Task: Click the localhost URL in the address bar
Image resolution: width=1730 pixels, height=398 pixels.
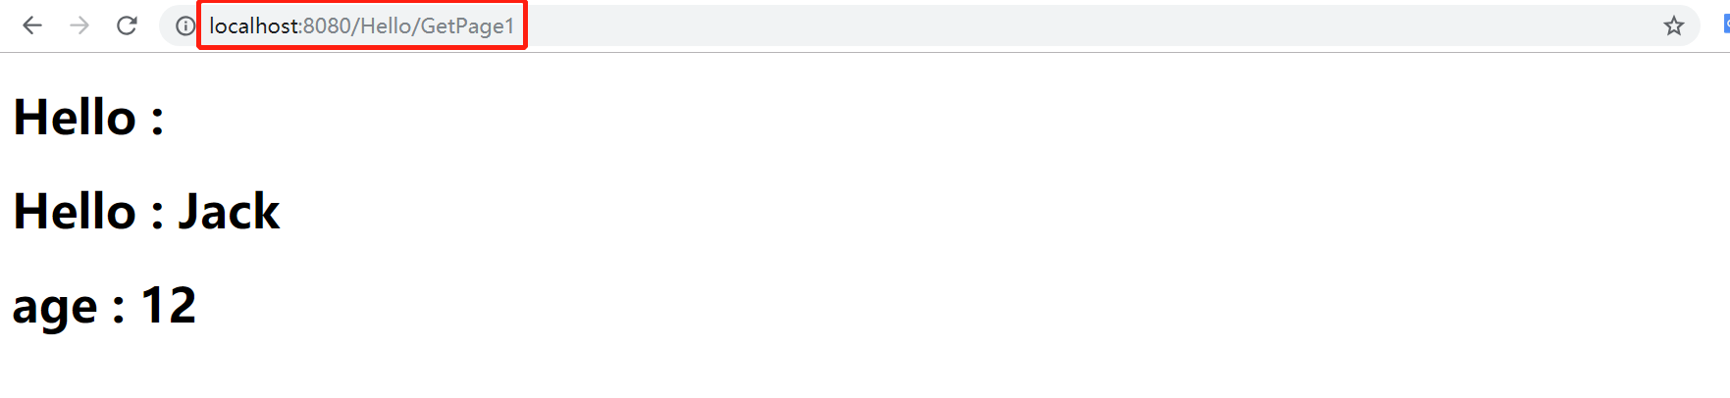Action: (361, 26)
